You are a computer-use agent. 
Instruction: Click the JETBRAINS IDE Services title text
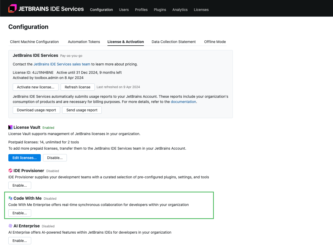[x=51, y=9]
